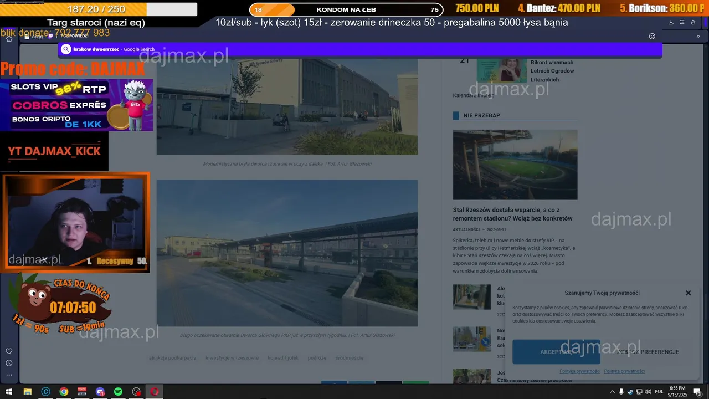
Task: Click the article thumbnail beside 'Ale...' headline
Action: pyautogui.click(x=472, y=297)
